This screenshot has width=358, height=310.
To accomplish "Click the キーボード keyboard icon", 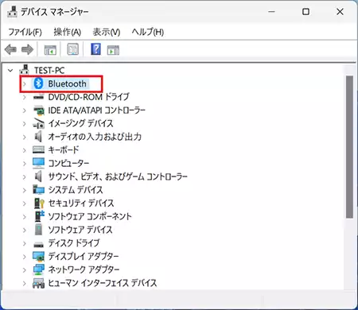I will [x=39, y=149].
